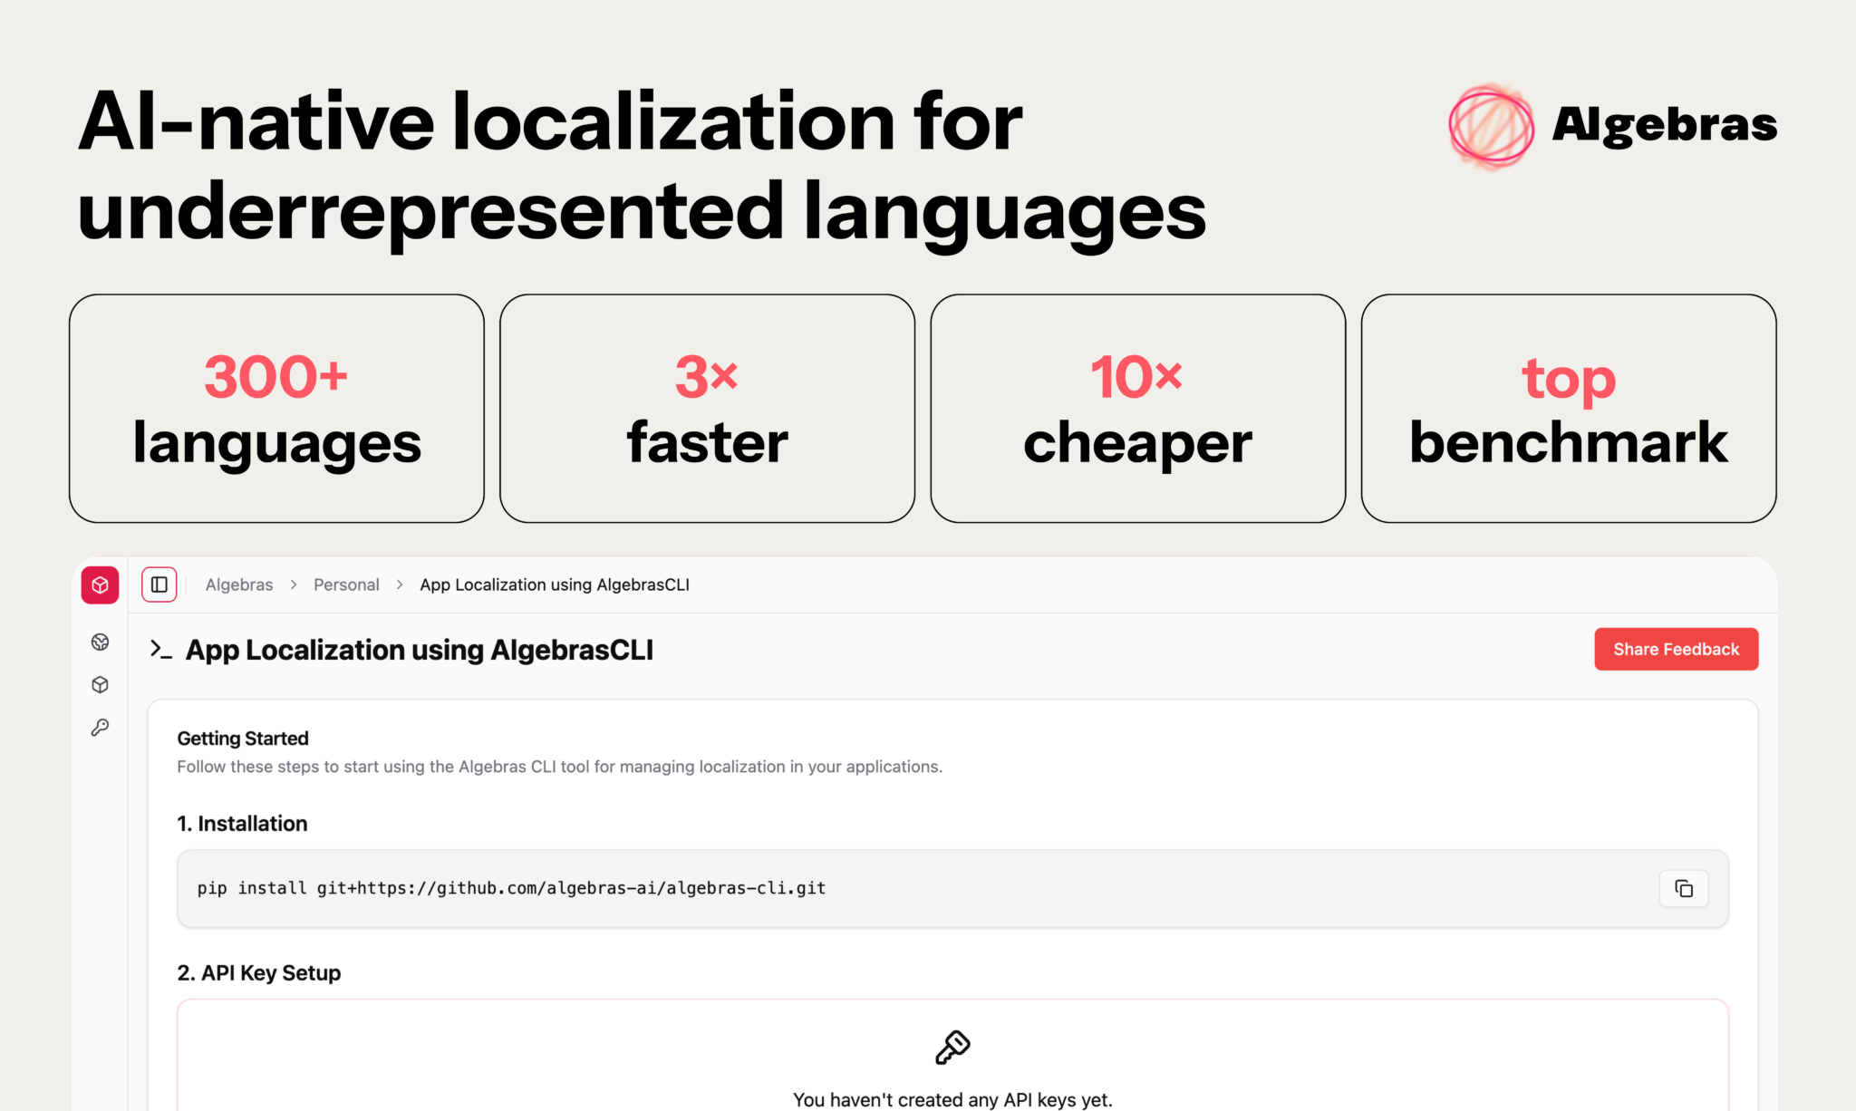Image resolution: width=1856 pixels, height=1111 pixels.
Task: Open the globe languages icon in the sidebar
Action: coord(100,642)
